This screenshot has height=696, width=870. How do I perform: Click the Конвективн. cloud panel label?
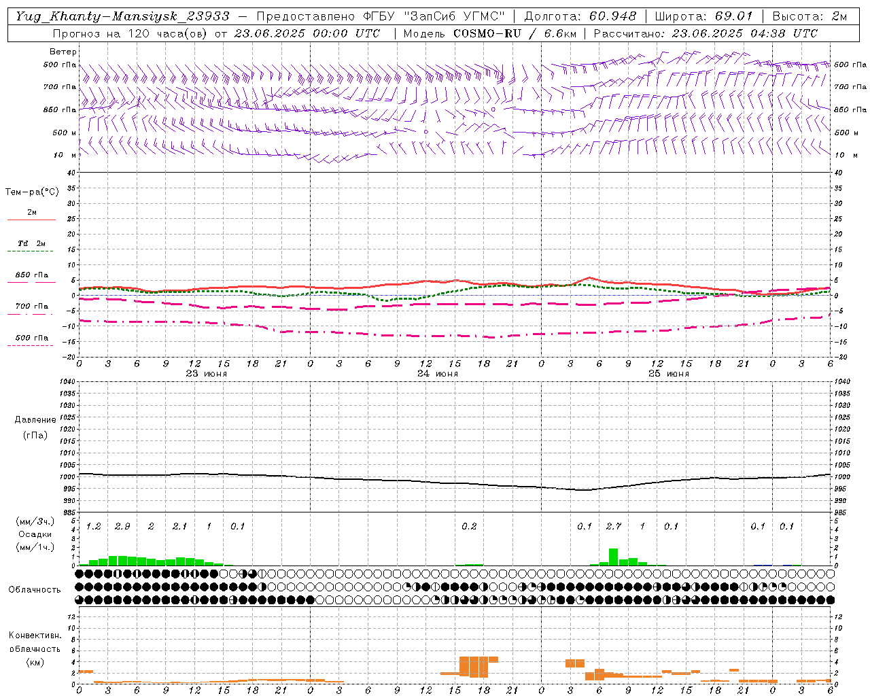[x=35, y=636]
